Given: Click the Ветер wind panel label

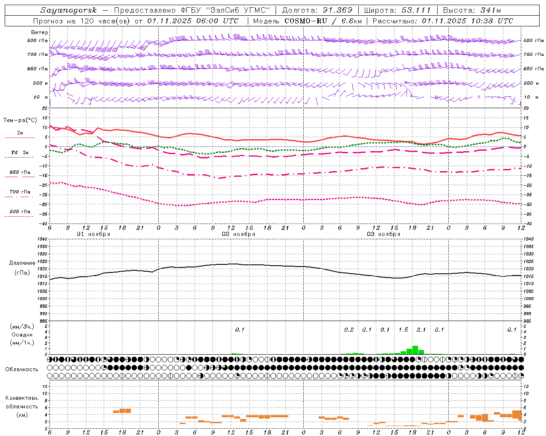Looking at the screenshot, I should (x=40, y=32).
